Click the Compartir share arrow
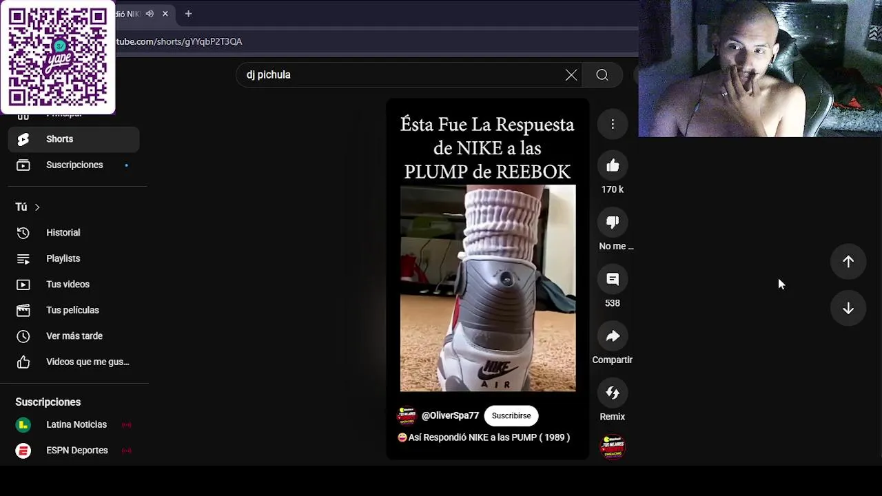This screenshot has width=882, height=496. (613, 336)
